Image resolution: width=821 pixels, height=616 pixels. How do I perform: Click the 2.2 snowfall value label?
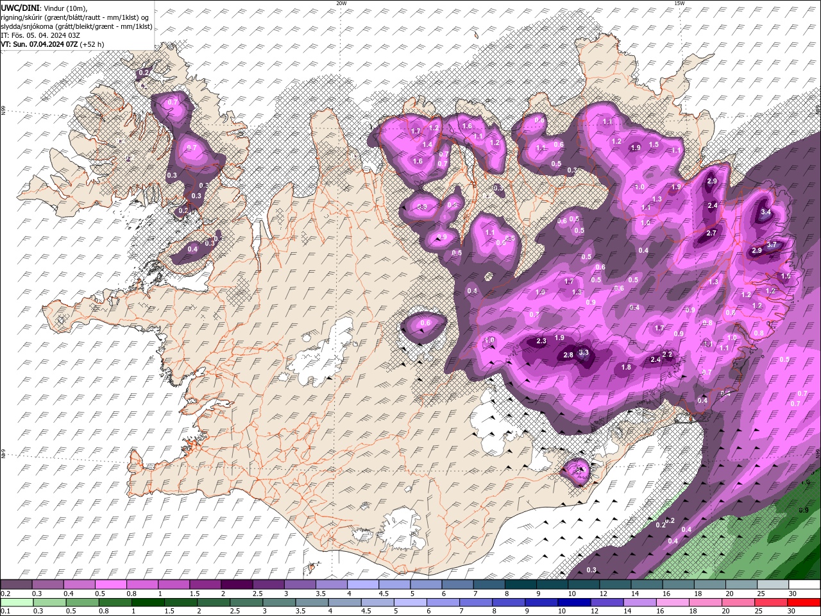[x=666, y=354]
